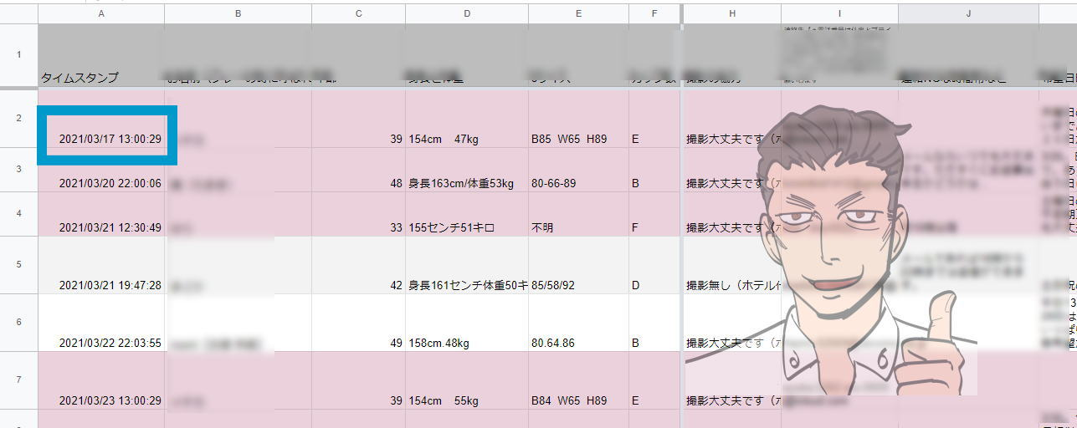Click the column J header
Screen dimensions: 1077x428
968,14
